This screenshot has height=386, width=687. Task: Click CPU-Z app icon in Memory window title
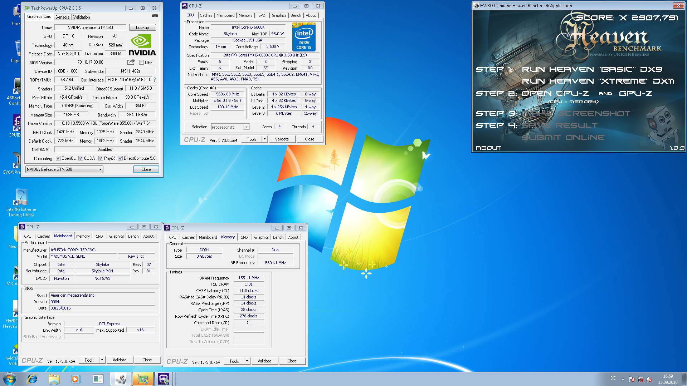(167, 228)
